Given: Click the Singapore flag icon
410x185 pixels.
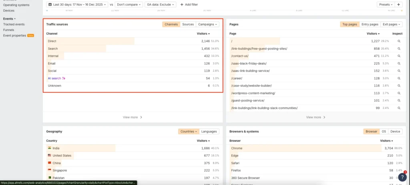Looking at the screenshot, I should [49, 170].
